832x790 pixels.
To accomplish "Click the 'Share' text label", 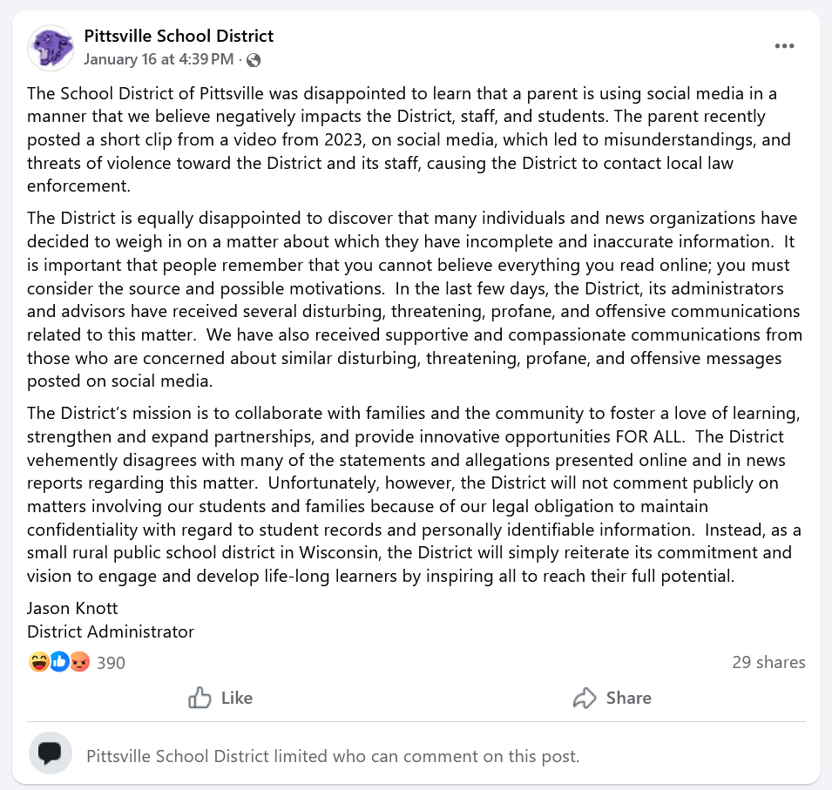I will [628, 698].
